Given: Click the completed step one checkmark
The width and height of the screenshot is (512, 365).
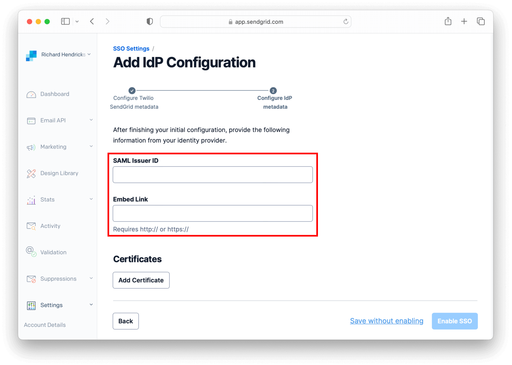Looking at the screenshot, I should (x=132, y=90).
